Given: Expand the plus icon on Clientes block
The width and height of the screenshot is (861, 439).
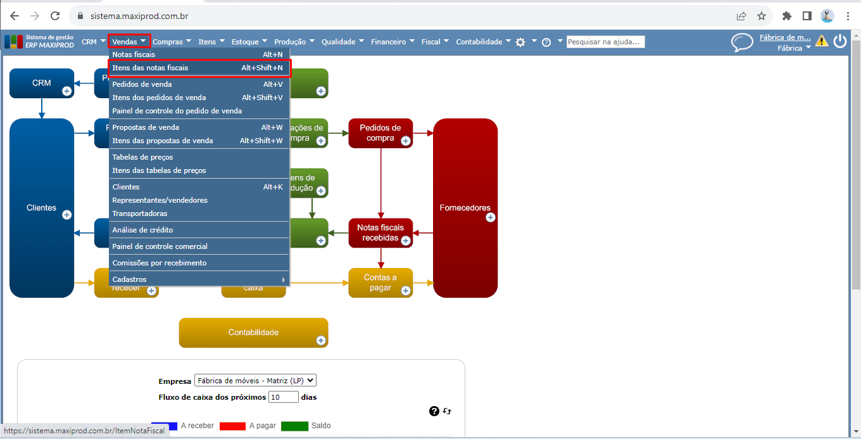Looking at the screenshot, I should tap(66, 215).
